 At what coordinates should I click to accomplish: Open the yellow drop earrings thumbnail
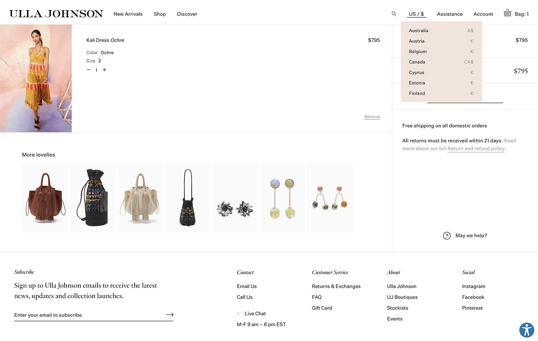[x=282, y=198]
